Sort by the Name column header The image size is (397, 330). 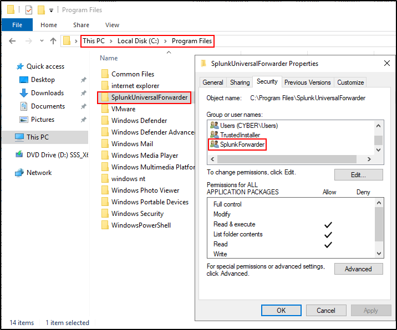coord(109,58)
